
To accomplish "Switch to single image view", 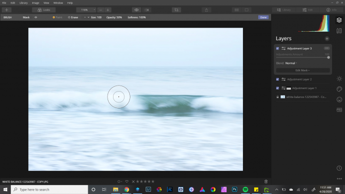I will 247,10.
